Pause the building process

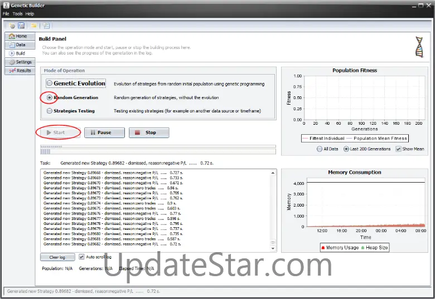click(x=105, y=133)
